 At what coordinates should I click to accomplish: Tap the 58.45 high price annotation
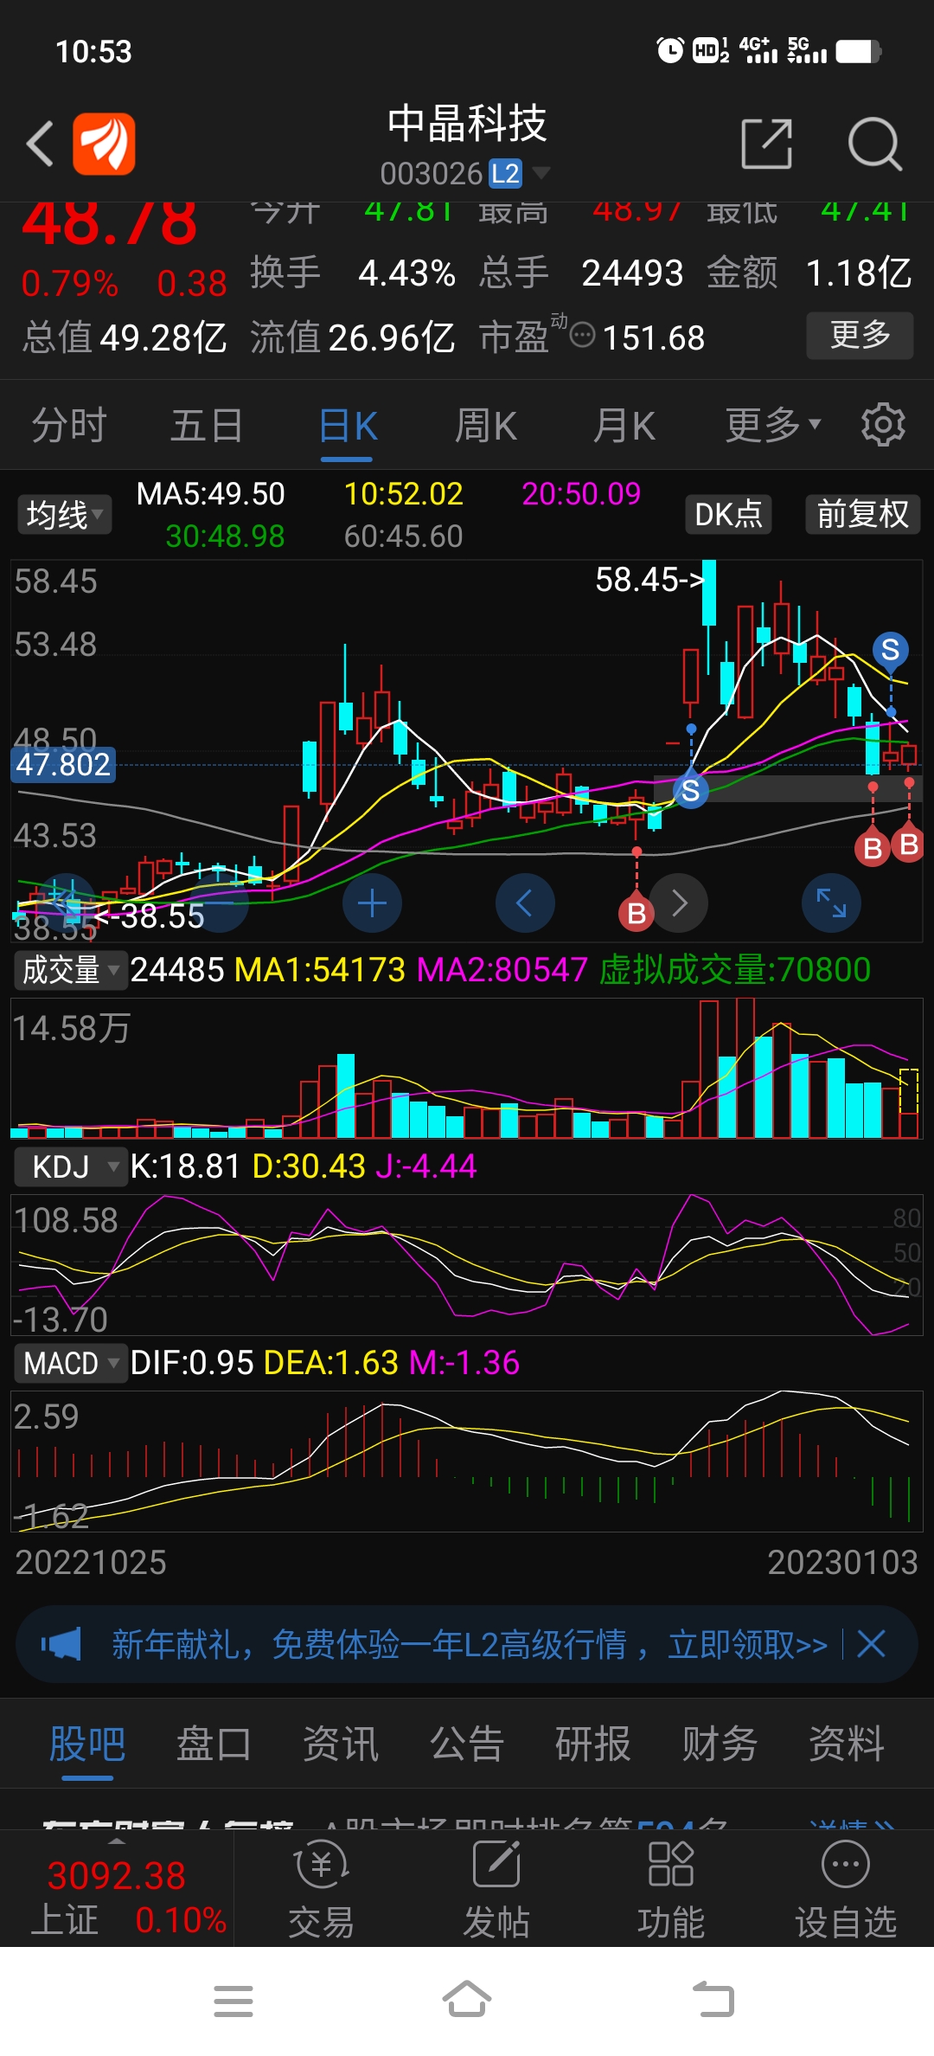click(x=649, y=579)
